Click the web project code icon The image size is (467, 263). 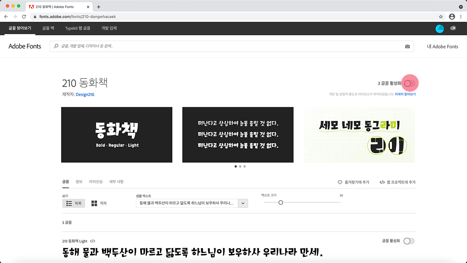click(382, 182)
